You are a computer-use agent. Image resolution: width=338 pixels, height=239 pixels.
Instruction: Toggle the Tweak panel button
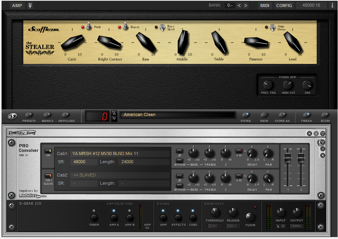click(x=306, y=115)
